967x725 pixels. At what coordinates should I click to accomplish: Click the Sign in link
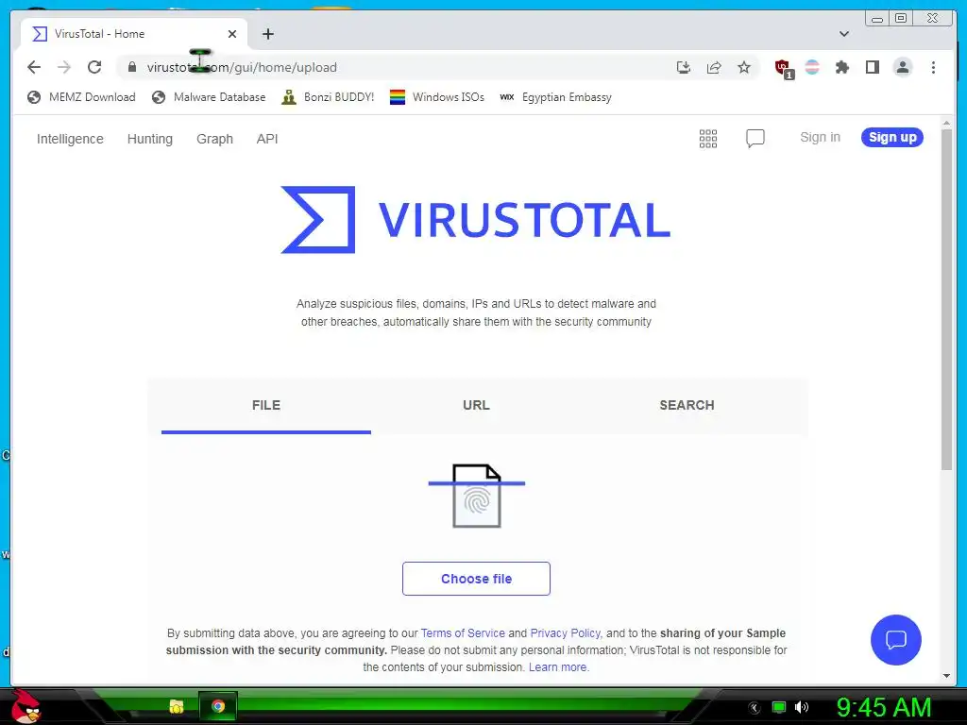coord(820,137)
